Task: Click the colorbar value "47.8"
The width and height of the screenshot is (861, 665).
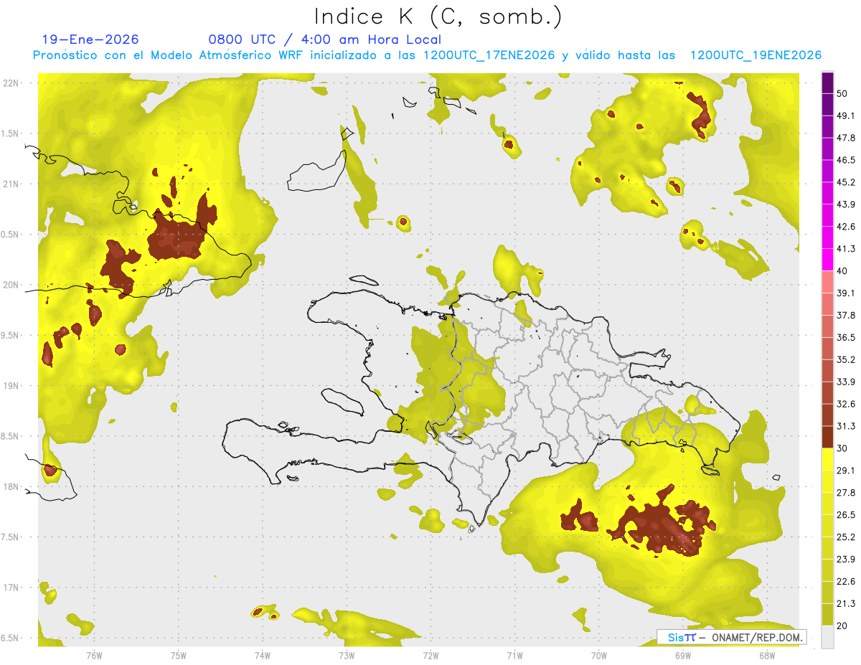Action: [x=847, y=138]
